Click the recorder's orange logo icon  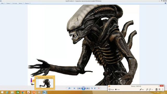[109, 86]
